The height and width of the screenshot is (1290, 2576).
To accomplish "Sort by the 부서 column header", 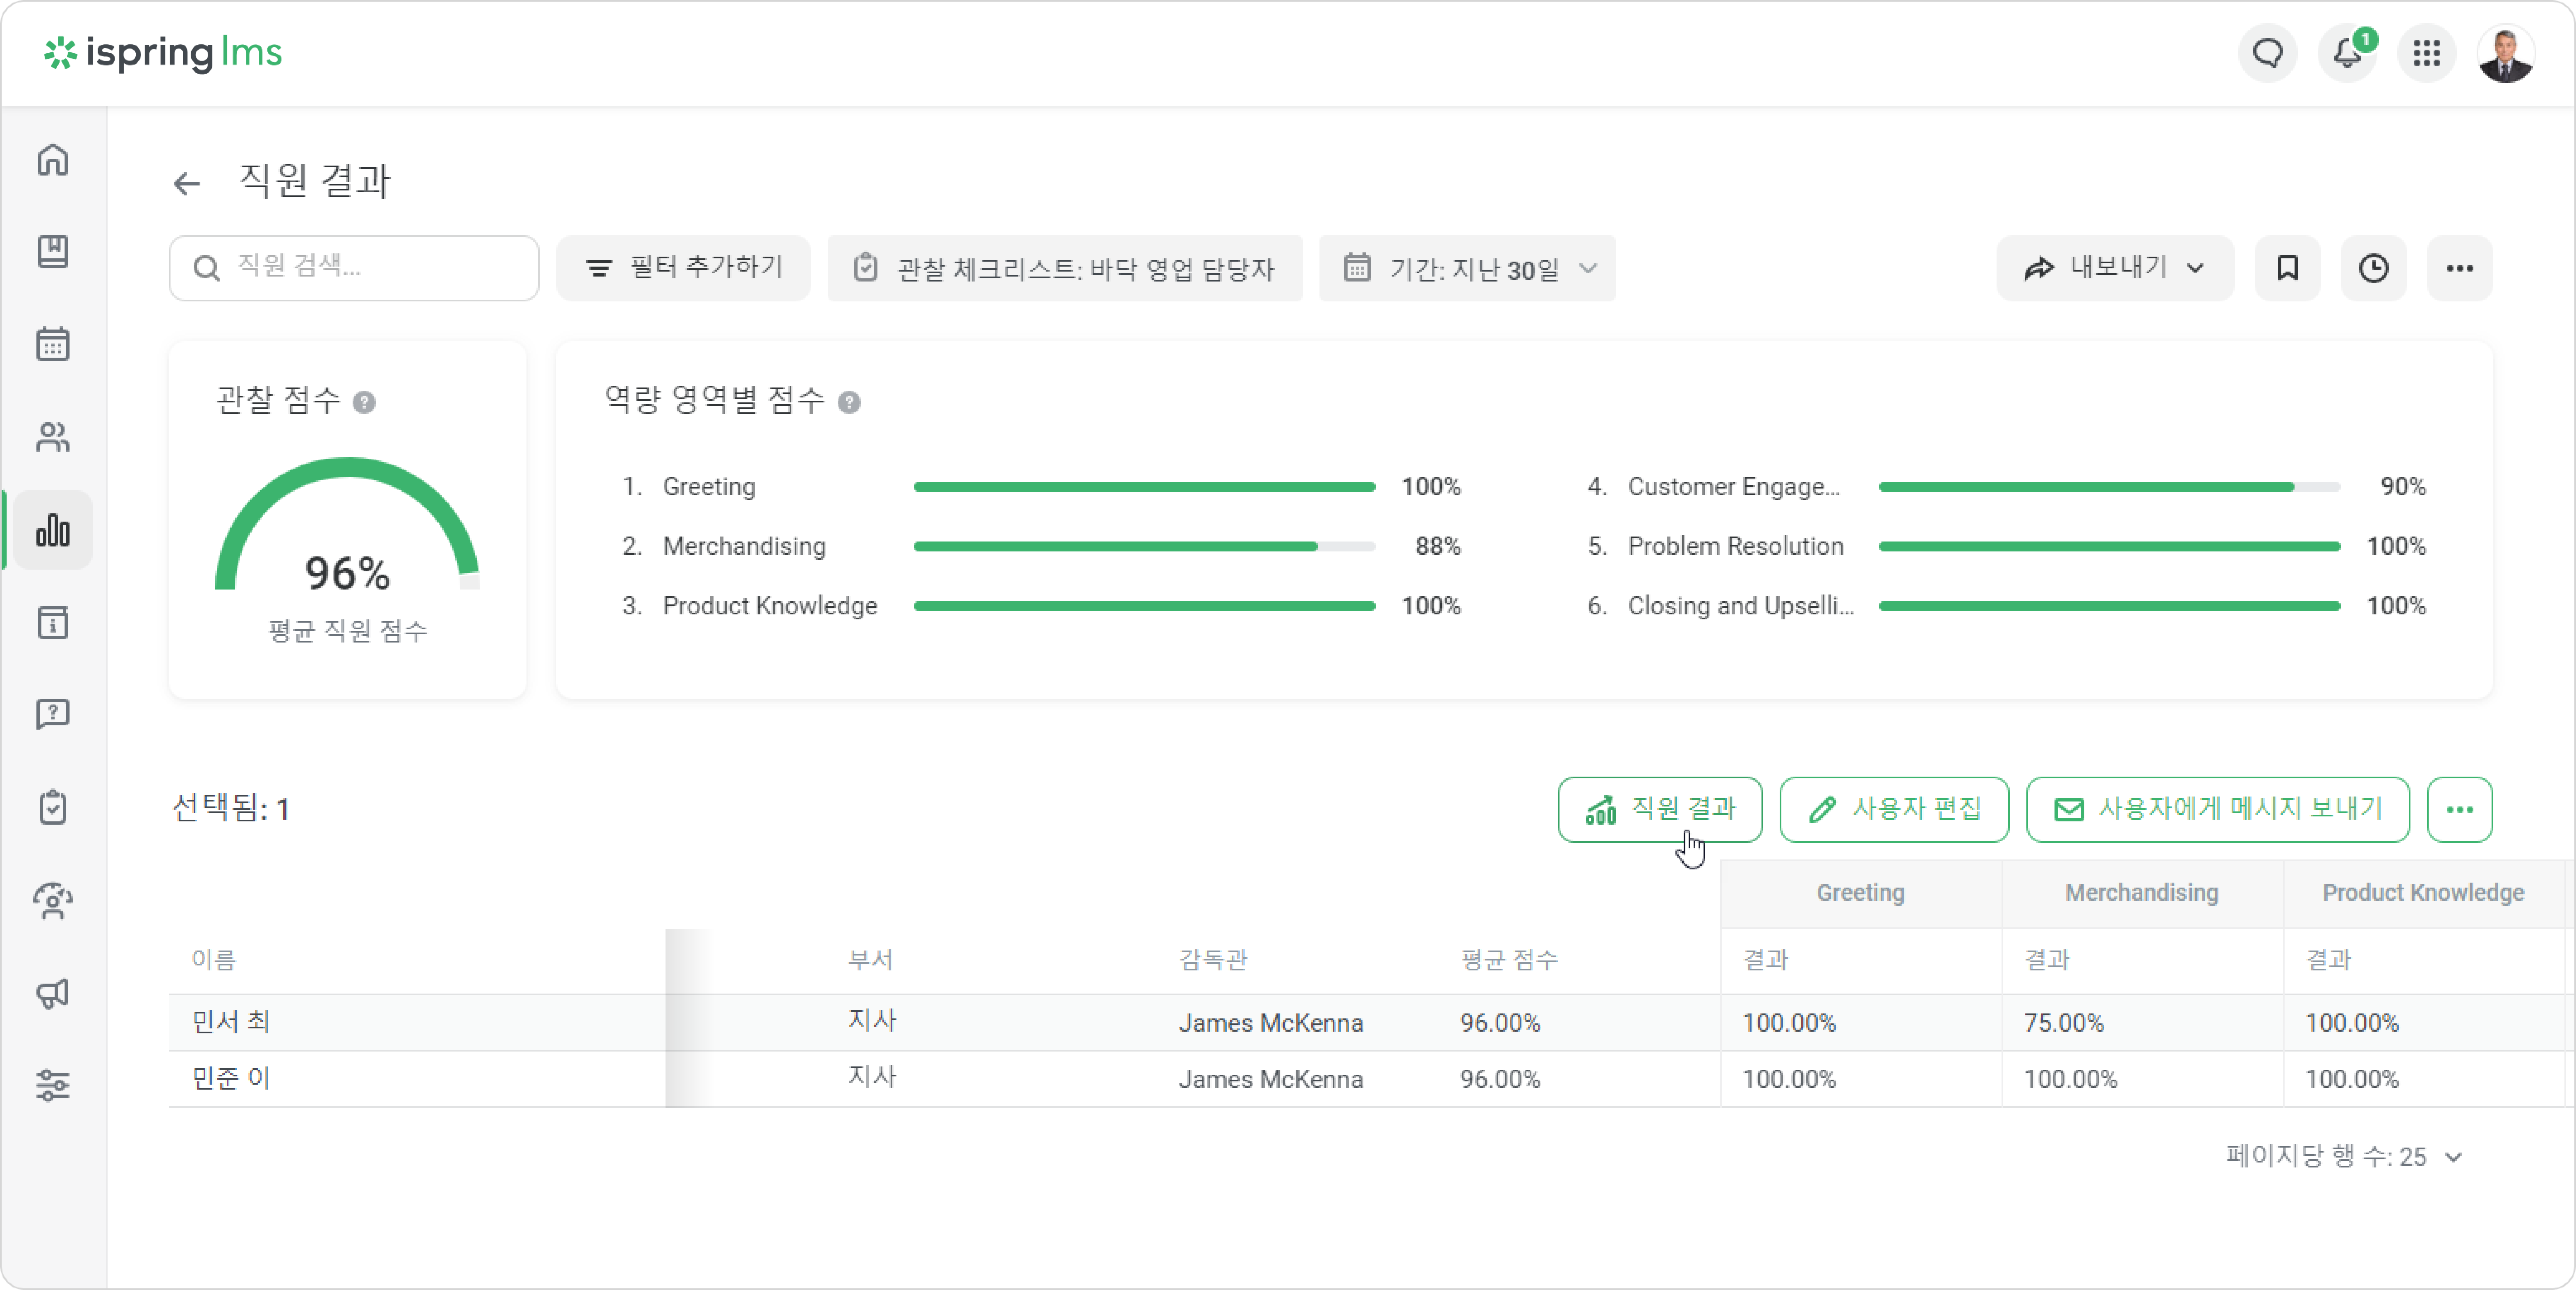I will click(870, 960).
